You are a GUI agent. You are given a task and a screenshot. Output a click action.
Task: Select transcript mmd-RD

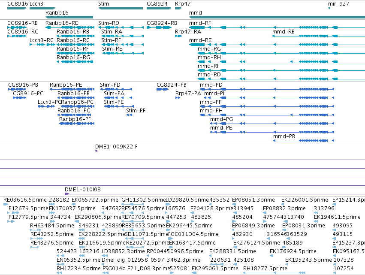(x=209, y=75)
